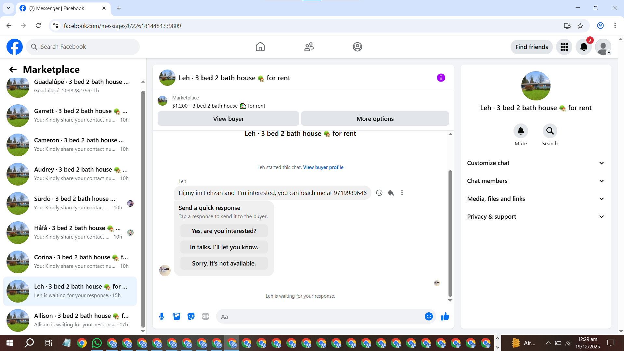Attach a photo using image icon
The image size is (624, 351).
click(x=176, y=317)
